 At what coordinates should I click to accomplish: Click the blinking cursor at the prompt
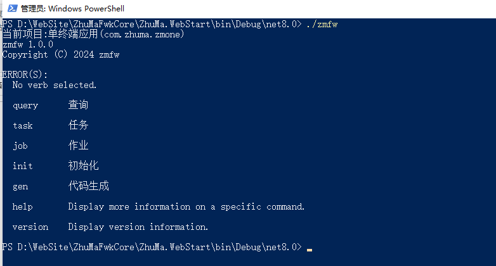310,250
